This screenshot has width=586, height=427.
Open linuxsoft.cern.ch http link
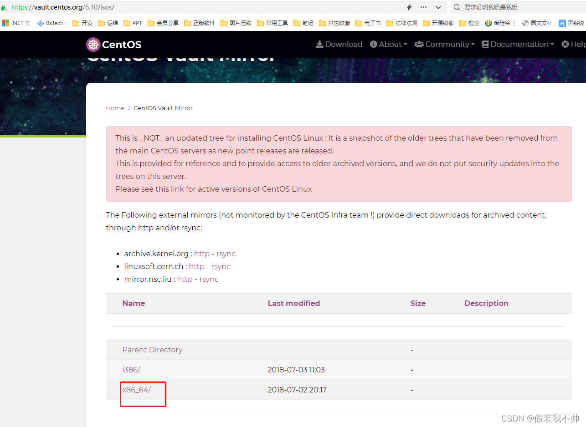(x=197, y=266)
